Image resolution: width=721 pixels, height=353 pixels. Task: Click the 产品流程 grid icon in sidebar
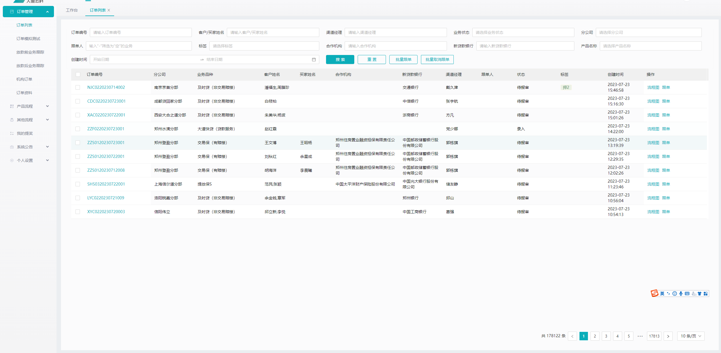pyautogui.click(x=12, y=106)
